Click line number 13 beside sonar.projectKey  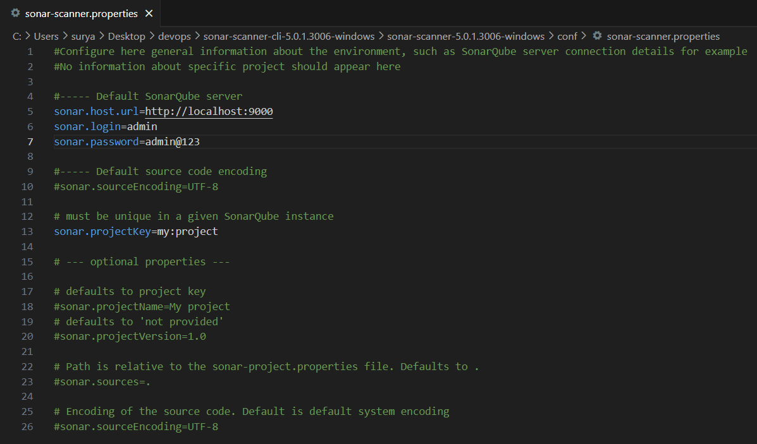pos(27,231)
